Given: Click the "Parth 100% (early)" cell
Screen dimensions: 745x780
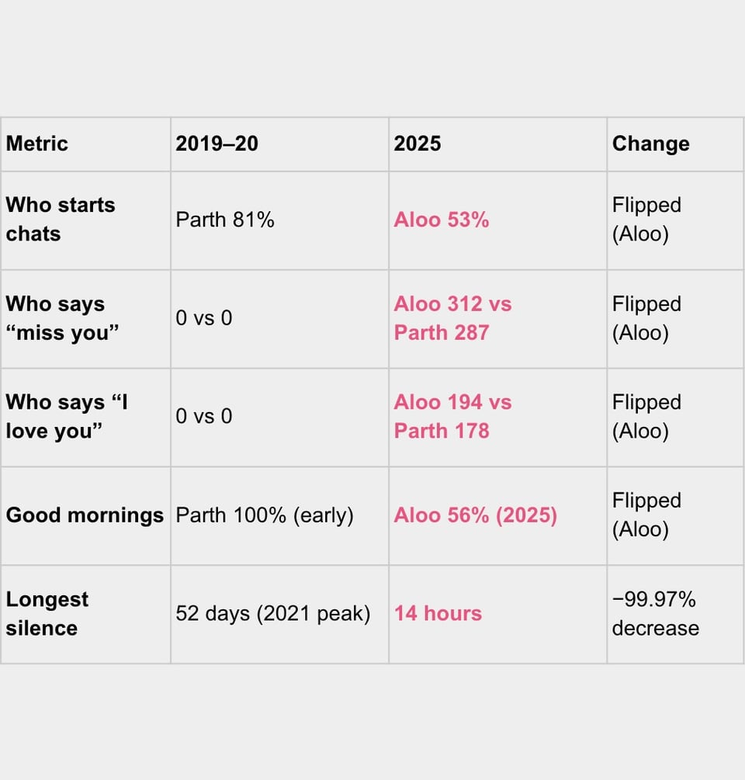Looking at the screenshot, I should coord(265,515).
